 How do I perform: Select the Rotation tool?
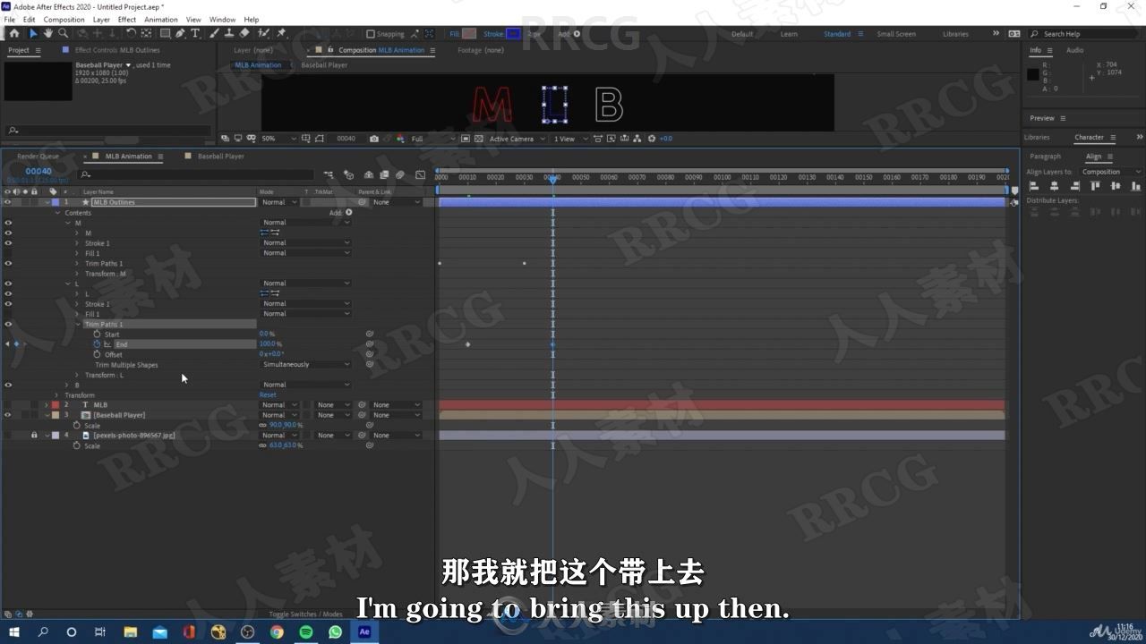(x=131, y=33)
